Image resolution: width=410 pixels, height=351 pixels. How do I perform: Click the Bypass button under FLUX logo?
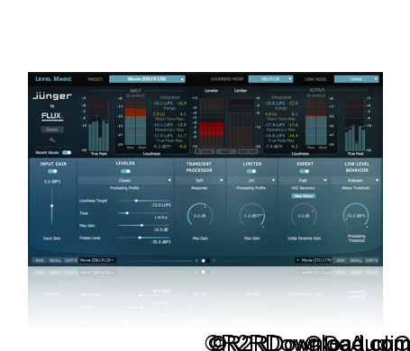click(52, 130)
